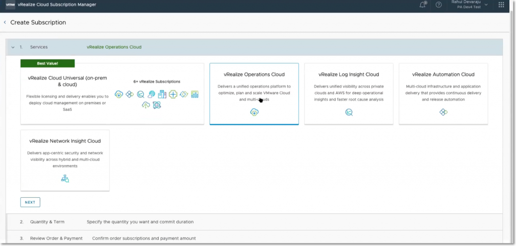Open the notifications bell
This screenshot has width=516, height=246.
pyautogui.click(x=423, y=5)
